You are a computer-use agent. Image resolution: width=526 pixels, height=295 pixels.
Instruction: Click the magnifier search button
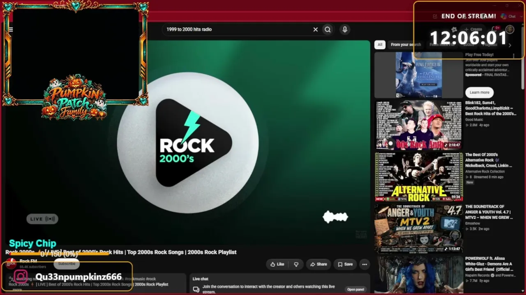pyautogui.click(x=328, y=29)
